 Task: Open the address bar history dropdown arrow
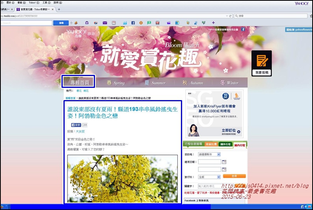(227, 16)
